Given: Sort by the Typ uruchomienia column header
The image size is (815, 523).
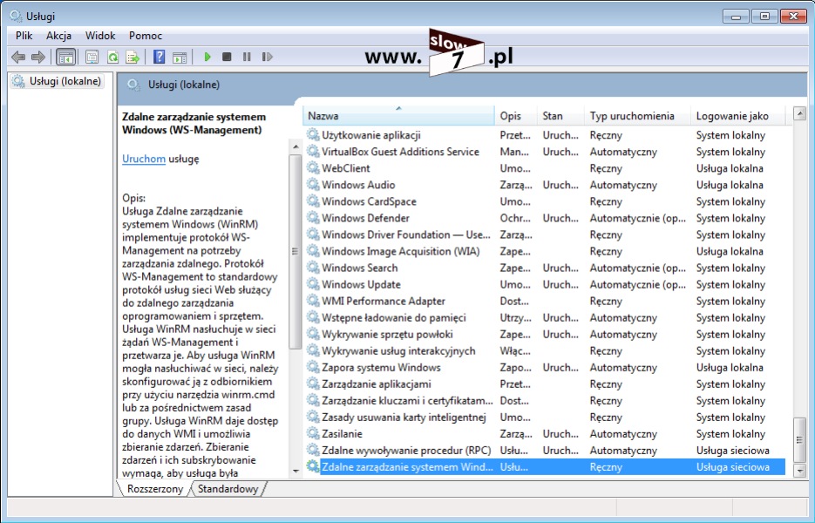Looking at the screenshot, I should [x=637, y=116].
